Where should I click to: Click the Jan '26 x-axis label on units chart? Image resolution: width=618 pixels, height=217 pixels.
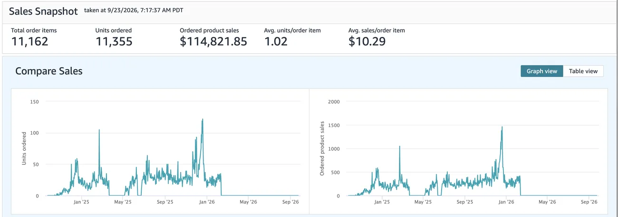pyautogui.click(x=206, y=202)
